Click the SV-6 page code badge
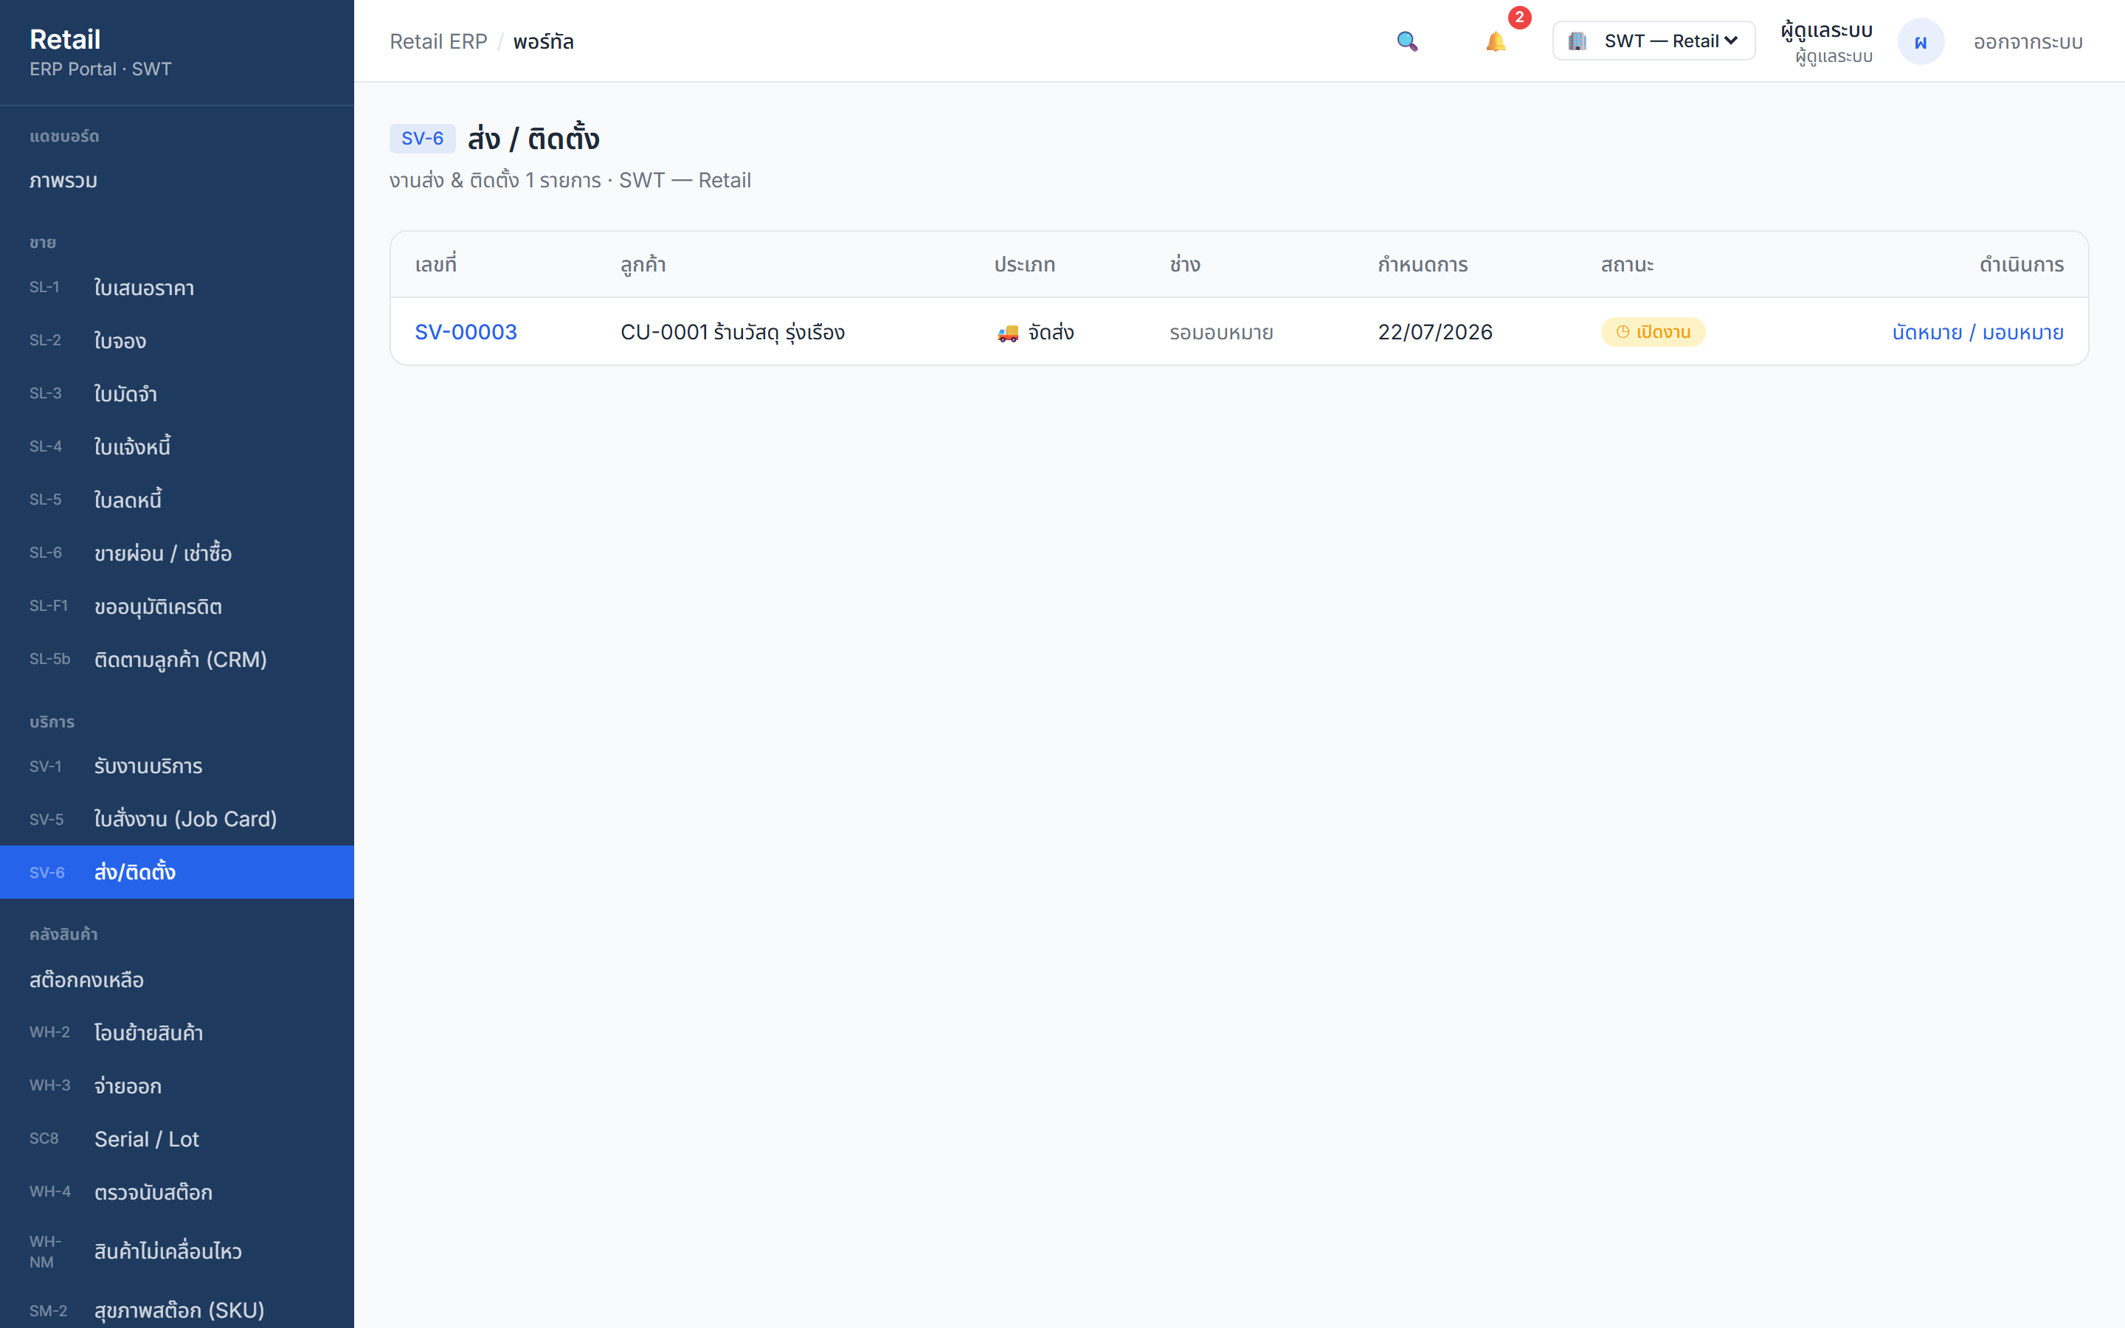This screenshot has width=2125, height=1328. coord(422,139)
